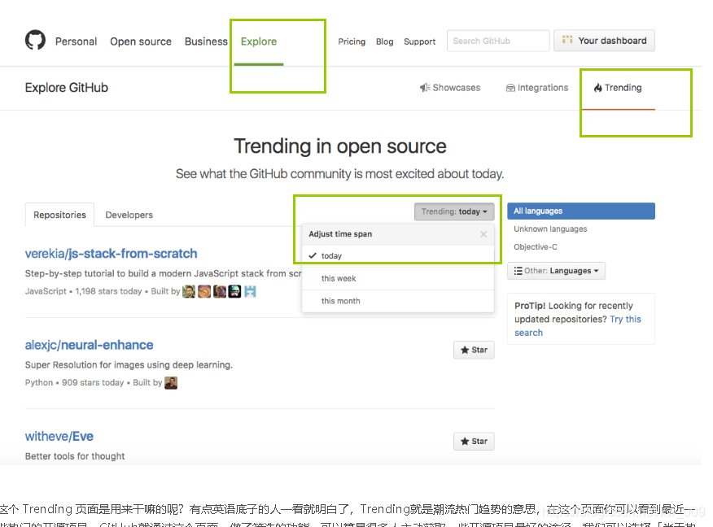Open the Blog link
Viewport: 713px width, 527px height.
(x=384, y=41)
